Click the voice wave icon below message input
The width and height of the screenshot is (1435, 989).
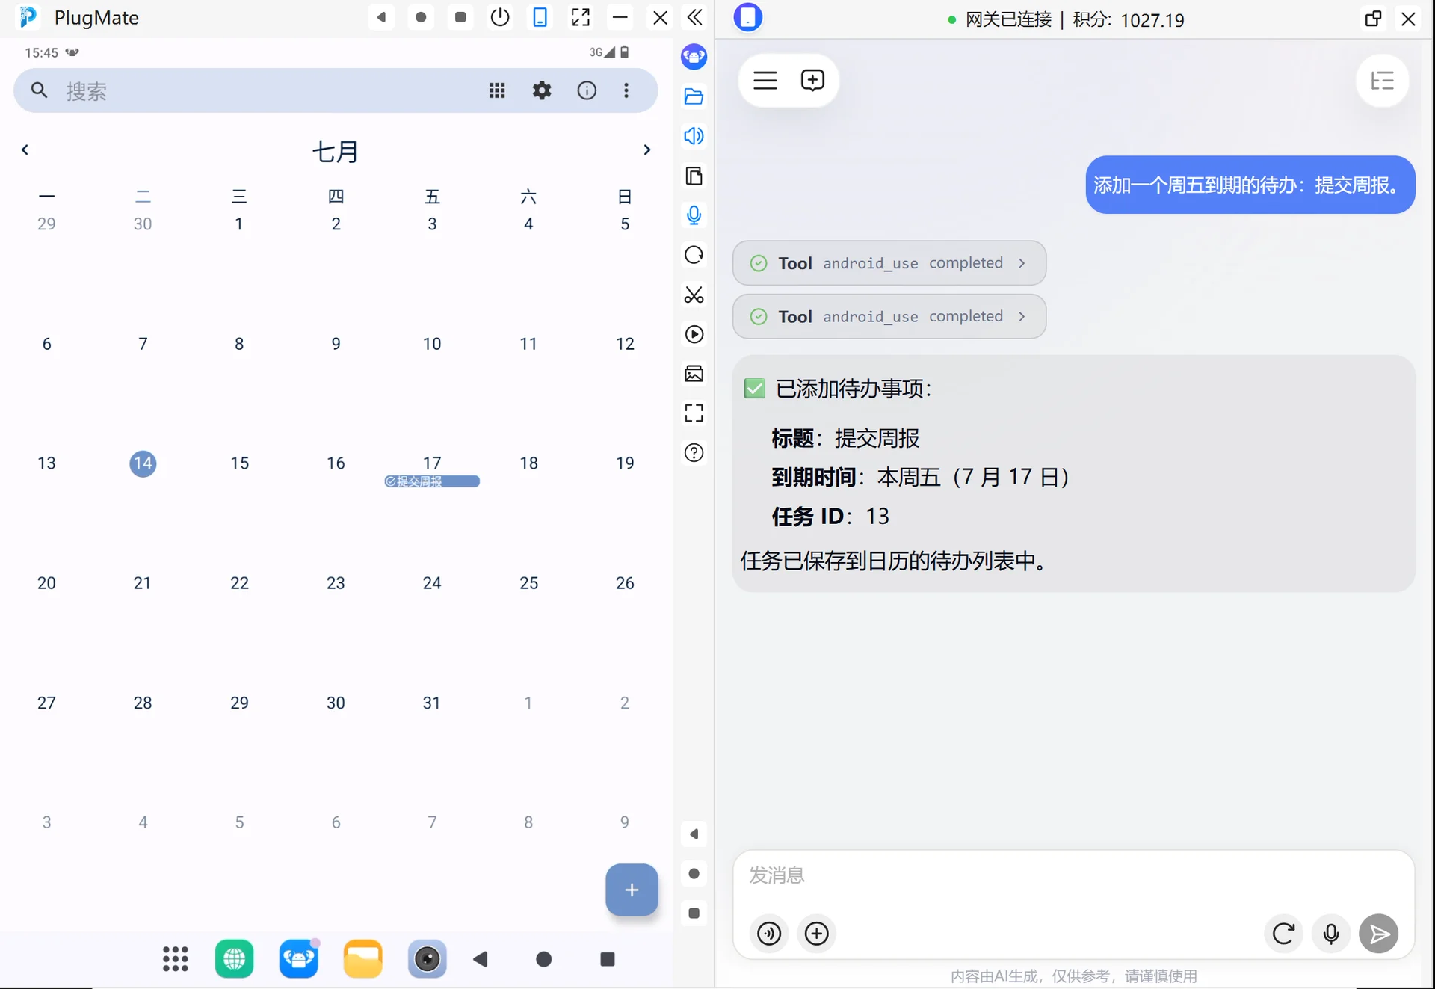pos(769,934)
